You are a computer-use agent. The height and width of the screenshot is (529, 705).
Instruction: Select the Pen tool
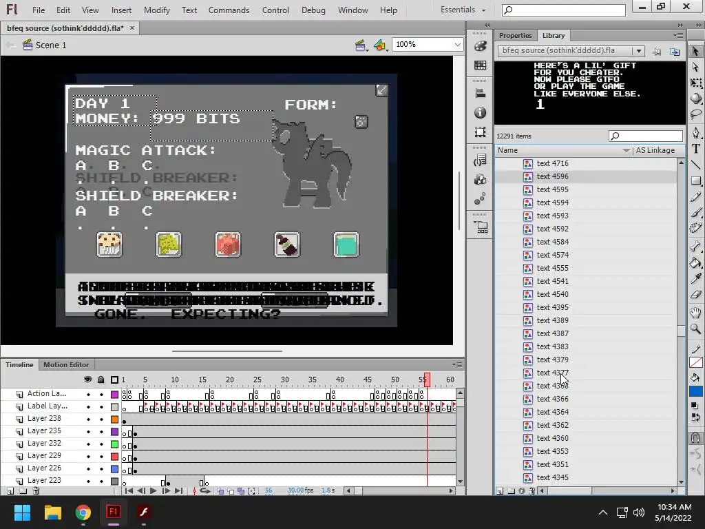click(695, 133)
